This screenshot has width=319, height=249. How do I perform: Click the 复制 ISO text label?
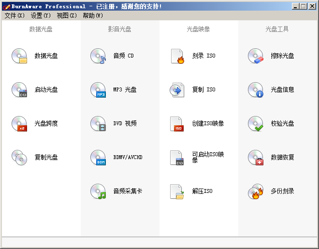(204, 90)
